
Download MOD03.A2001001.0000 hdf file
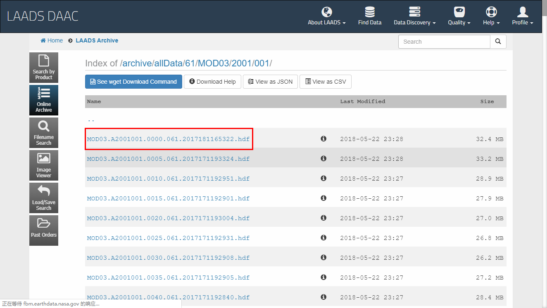[168, 139]
